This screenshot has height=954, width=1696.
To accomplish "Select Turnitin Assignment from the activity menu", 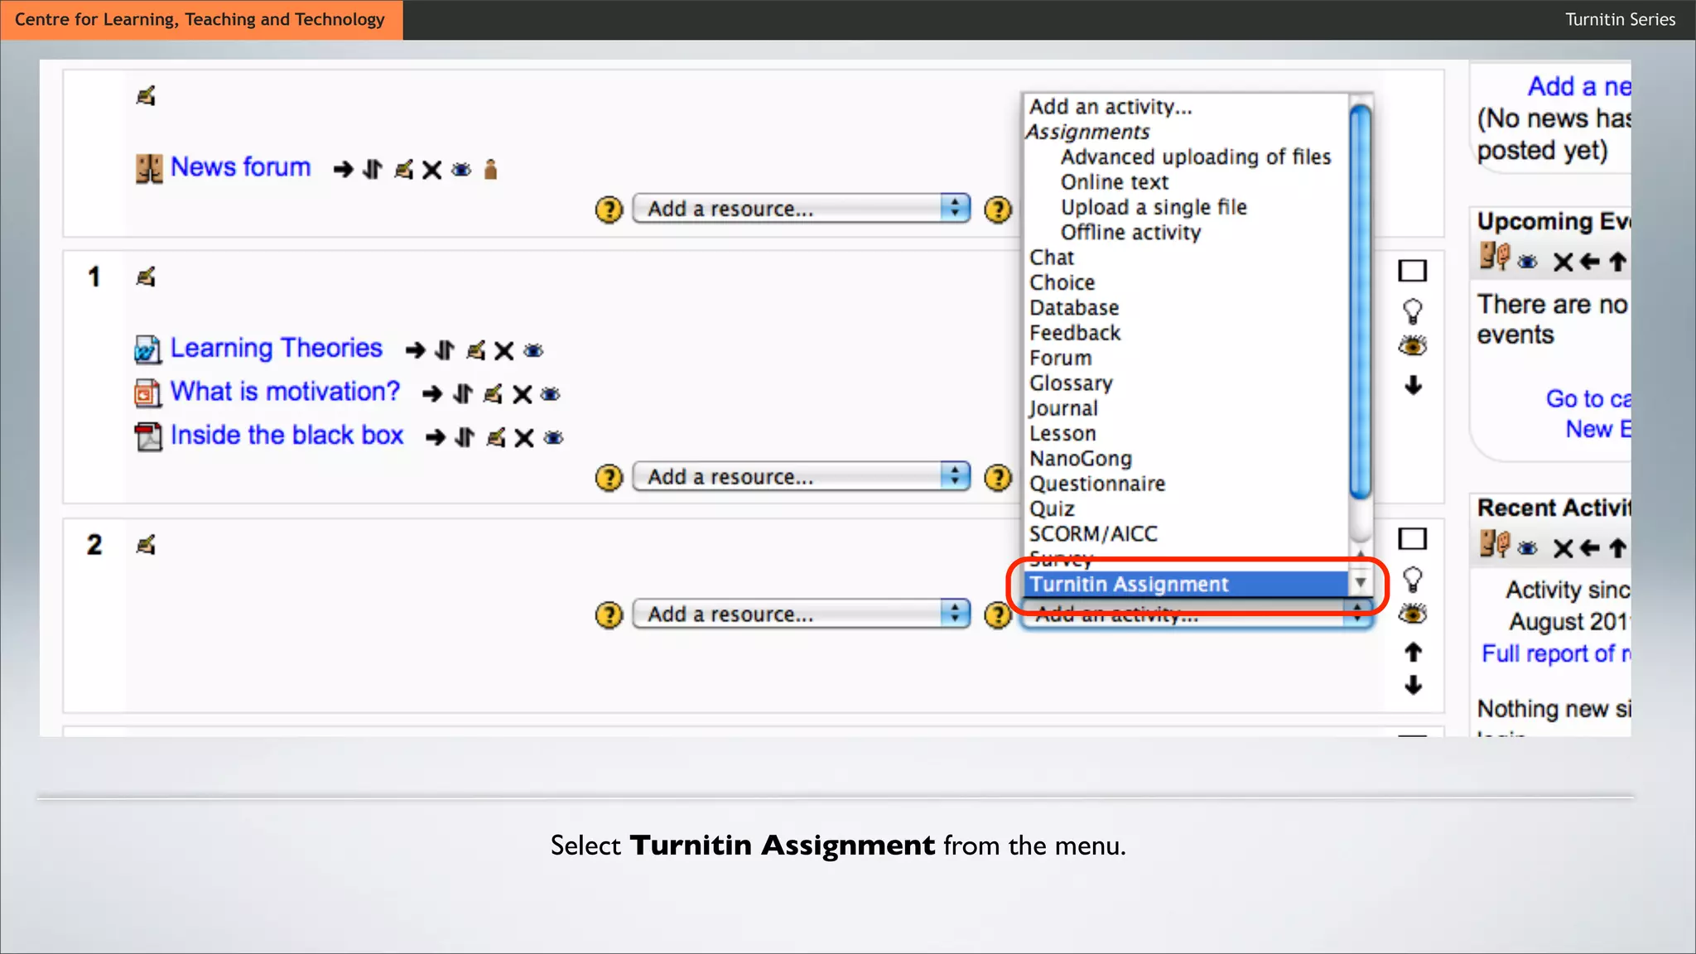I will tap(1129, 585).
